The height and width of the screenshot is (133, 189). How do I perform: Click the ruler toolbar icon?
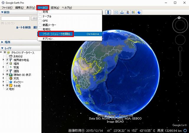point(108,12)
